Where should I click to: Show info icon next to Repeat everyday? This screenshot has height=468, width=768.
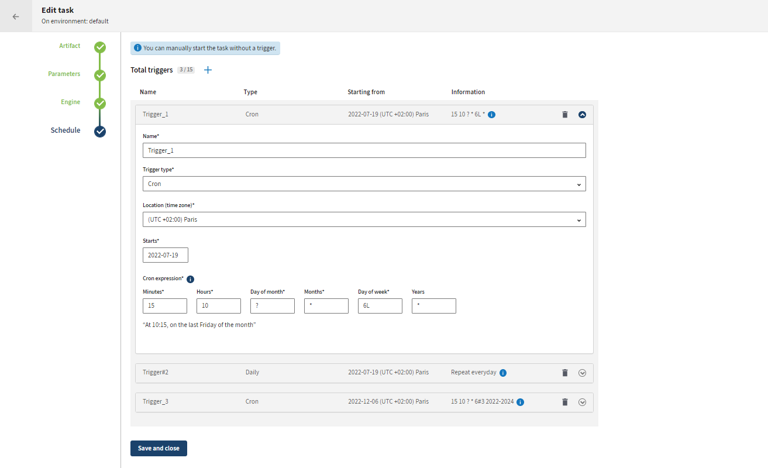coord(503,373)
